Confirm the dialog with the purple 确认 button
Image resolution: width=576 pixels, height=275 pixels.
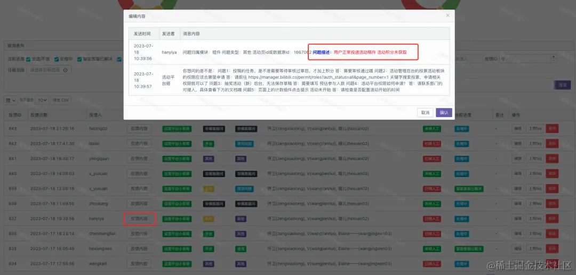(x=444, y=112)
